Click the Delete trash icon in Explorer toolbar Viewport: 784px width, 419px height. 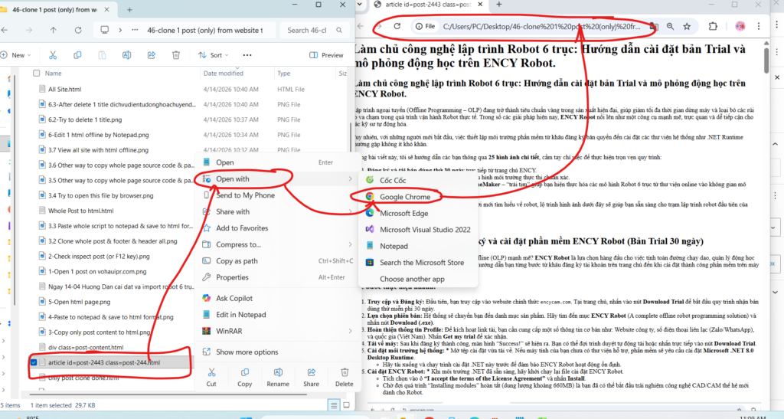(x=176, y=55)
